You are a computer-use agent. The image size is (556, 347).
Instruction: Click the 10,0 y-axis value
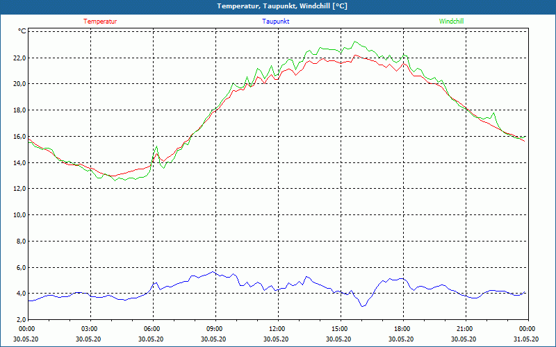coord(19,215)
